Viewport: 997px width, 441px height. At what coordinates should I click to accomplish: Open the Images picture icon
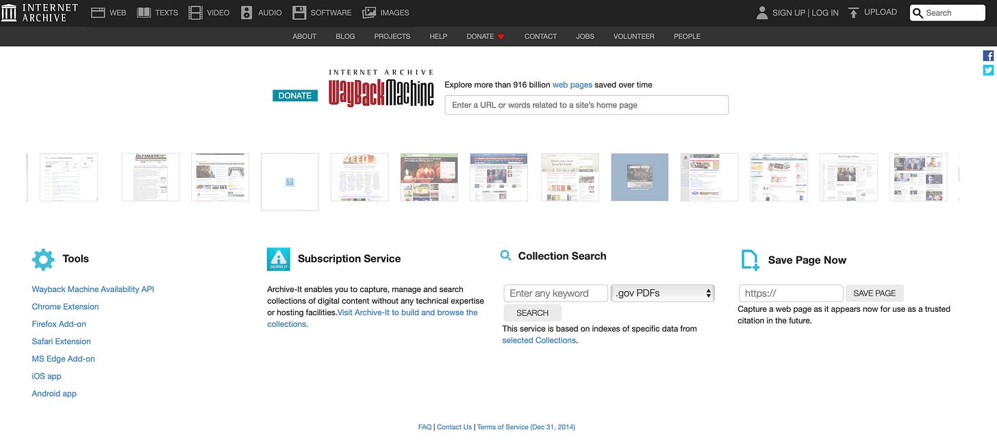(x=369, y=12)
